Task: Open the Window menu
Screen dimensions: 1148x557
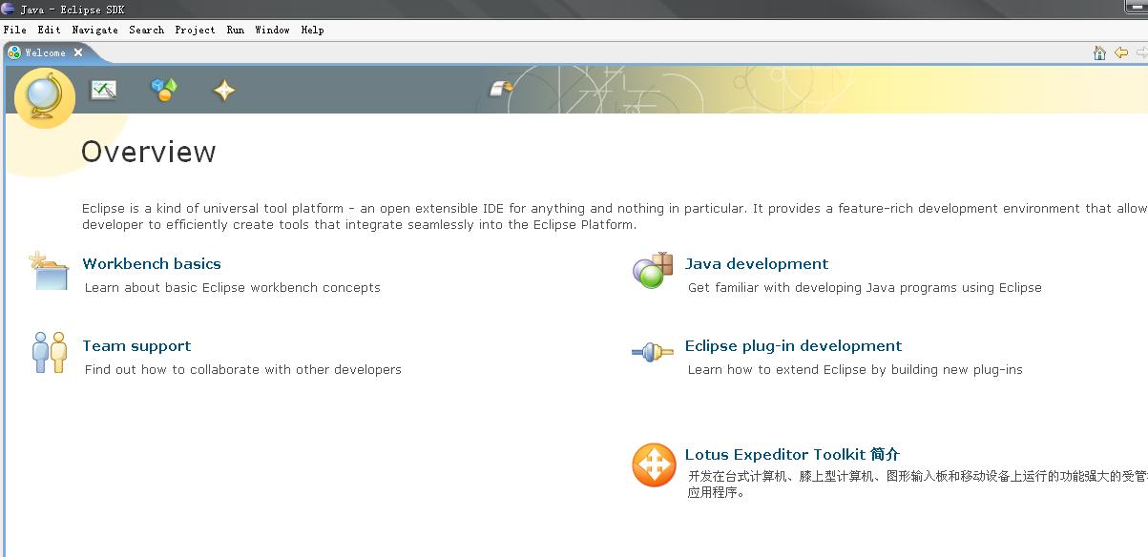Action: coord(272,30)
